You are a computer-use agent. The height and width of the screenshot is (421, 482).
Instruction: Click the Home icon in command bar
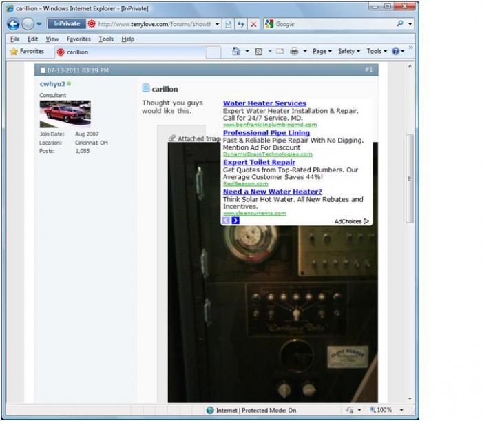236,51
